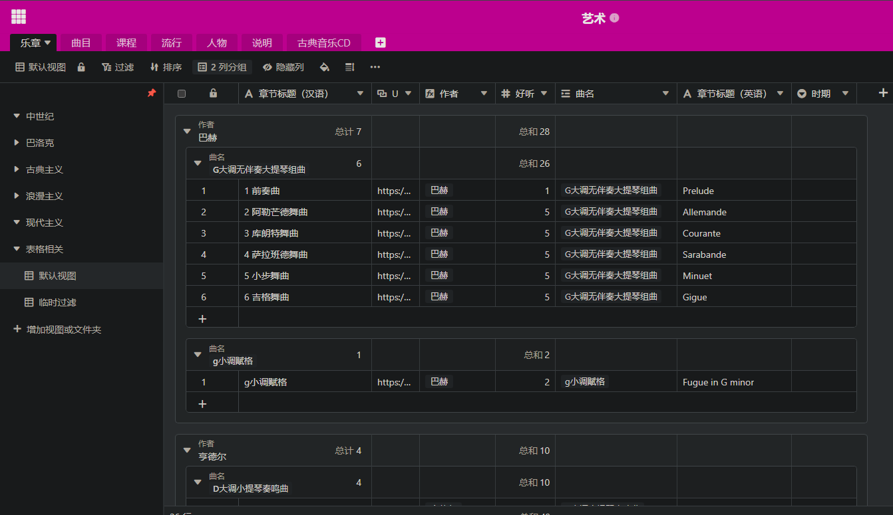Switch to the 古典音乐CD tab
This screenshot has height=515, width=893.
[x=323, y=43]
